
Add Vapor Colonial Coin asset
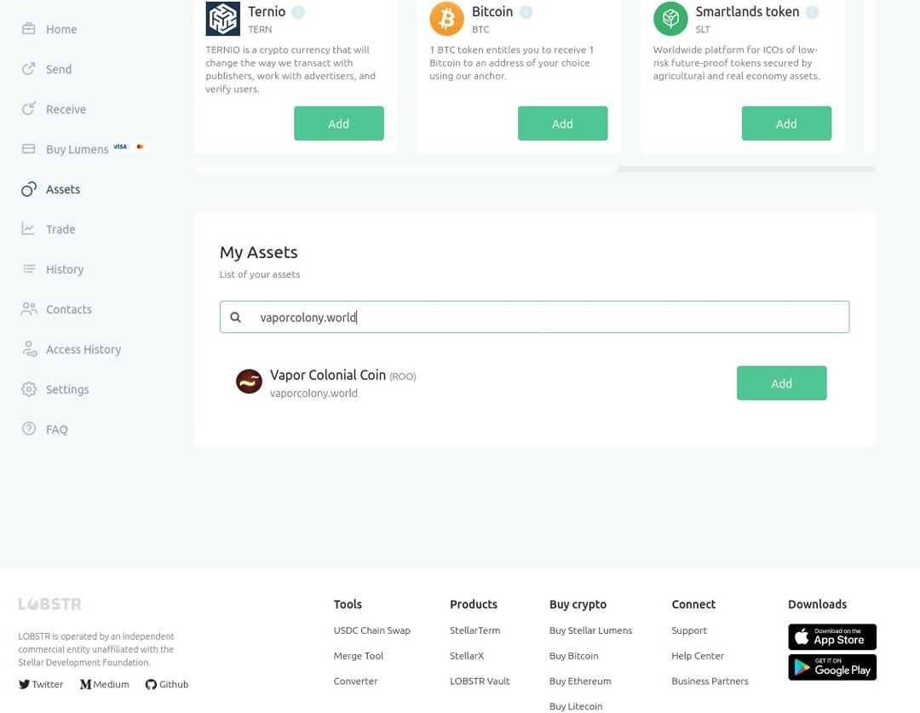click(x=781, y=383)
